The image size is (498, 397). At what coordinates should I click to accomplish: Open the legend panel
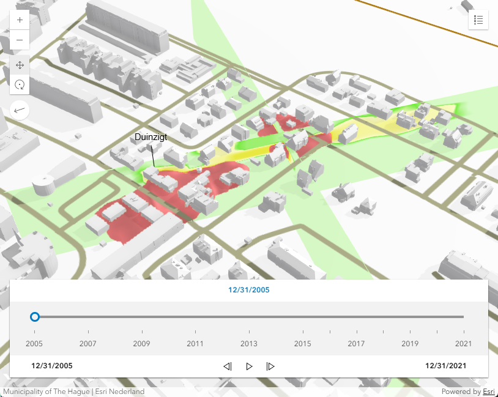click(x=478, y=20)
